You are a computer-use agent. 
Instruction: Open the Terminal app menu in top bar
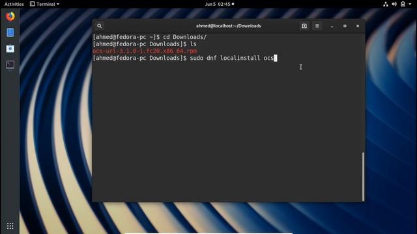point(45,4)
